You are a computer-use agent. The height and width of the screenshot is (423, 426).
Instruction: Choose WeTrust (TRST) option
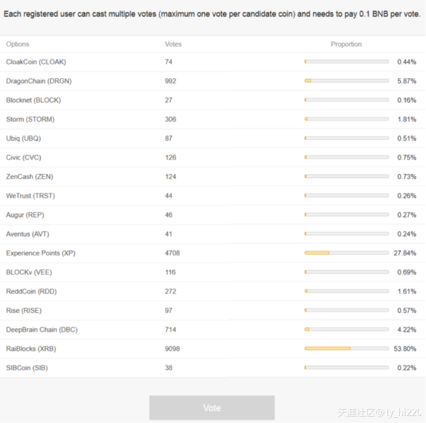point(31,196)
